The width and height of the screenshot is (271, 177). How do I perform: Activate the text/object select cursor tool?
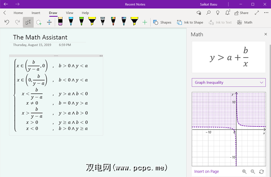[28, 22]
